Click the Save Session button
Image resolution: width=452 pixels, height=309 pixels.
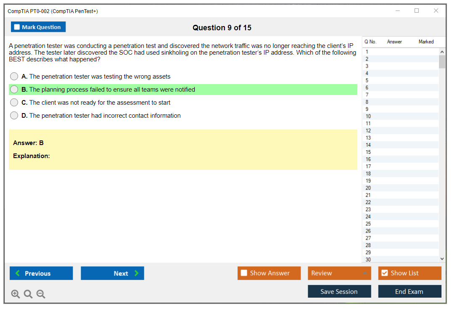pos(339,291)
